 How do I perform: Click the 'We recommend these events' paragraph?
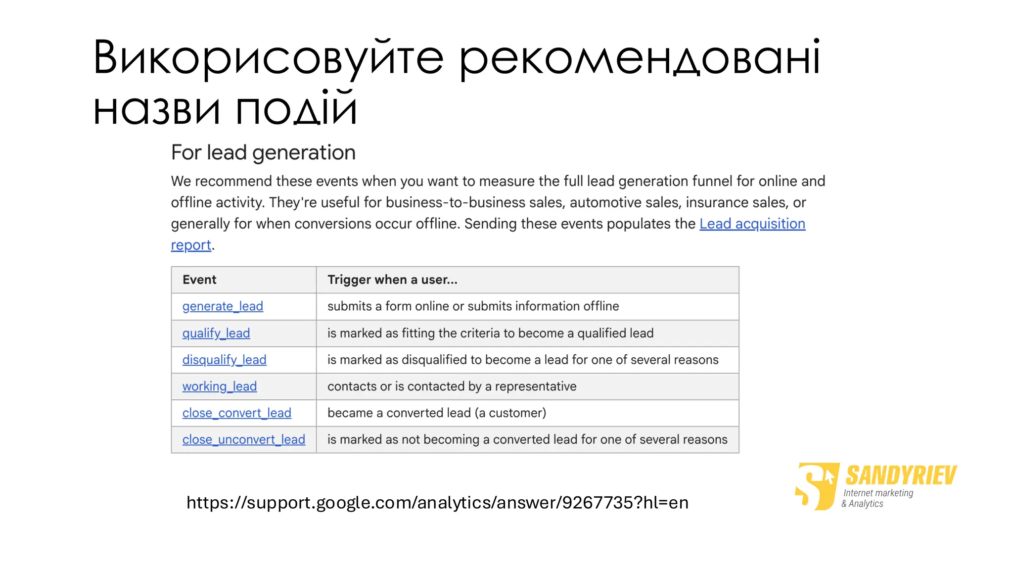[x=498, y=213]
